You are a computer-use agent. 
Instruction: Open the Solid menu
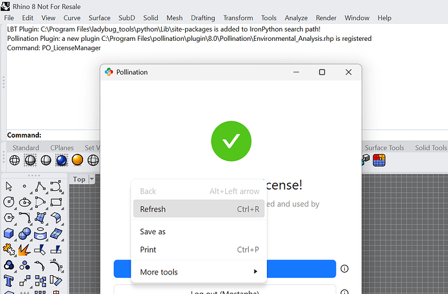tap(151, 18)
